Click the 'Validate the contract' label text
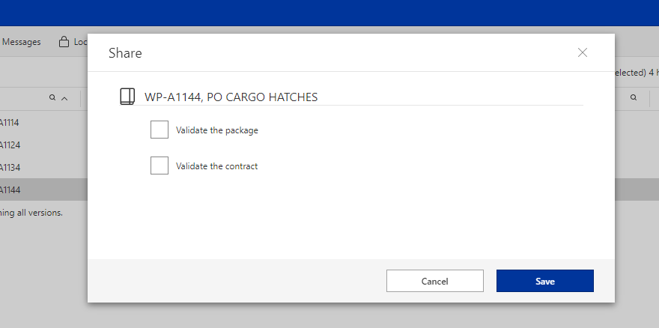 (x=217, y=166)
